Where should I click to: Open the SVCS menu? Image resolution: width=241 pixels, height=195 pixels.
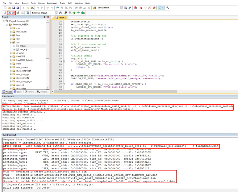70,3
